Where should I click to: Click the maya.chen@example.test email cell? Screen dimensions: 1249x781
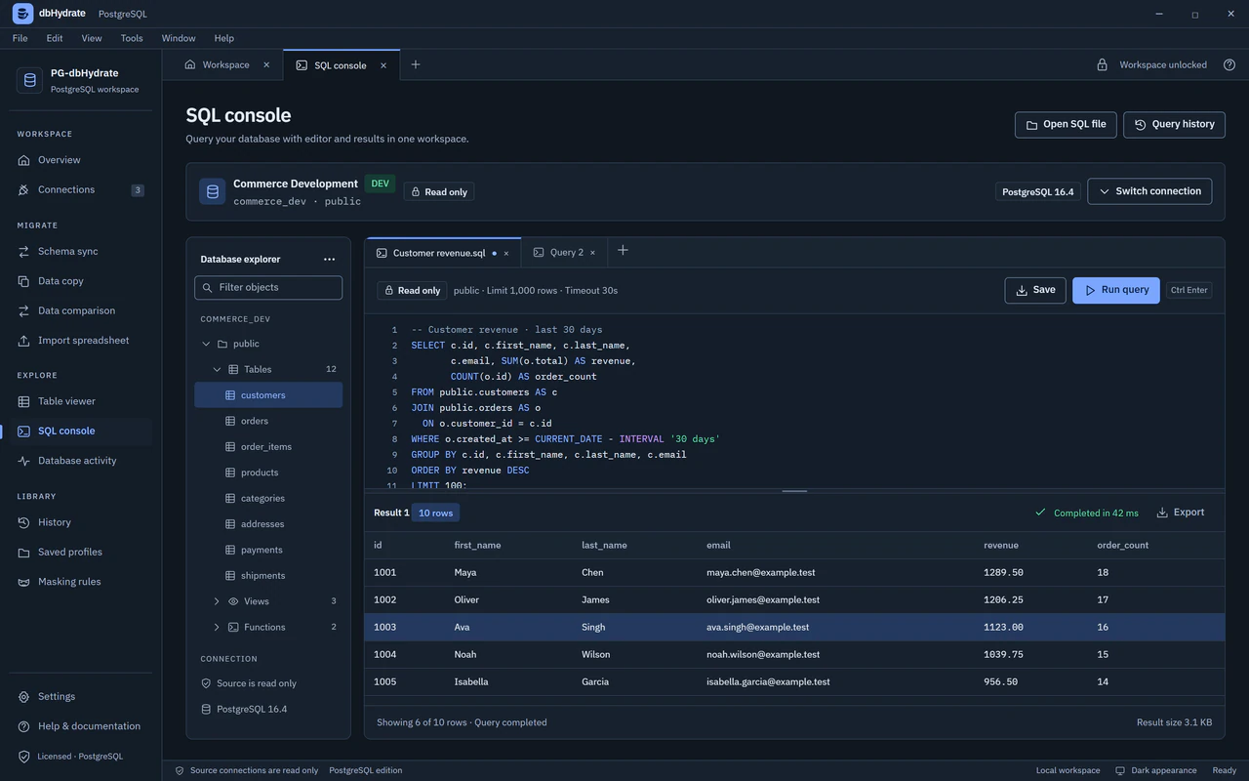coord(761,573)
